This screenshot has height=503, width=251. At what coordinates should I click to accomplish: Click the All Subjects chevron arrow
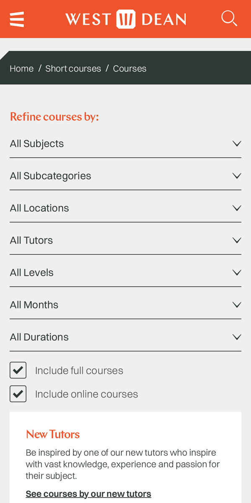point(237,144)
